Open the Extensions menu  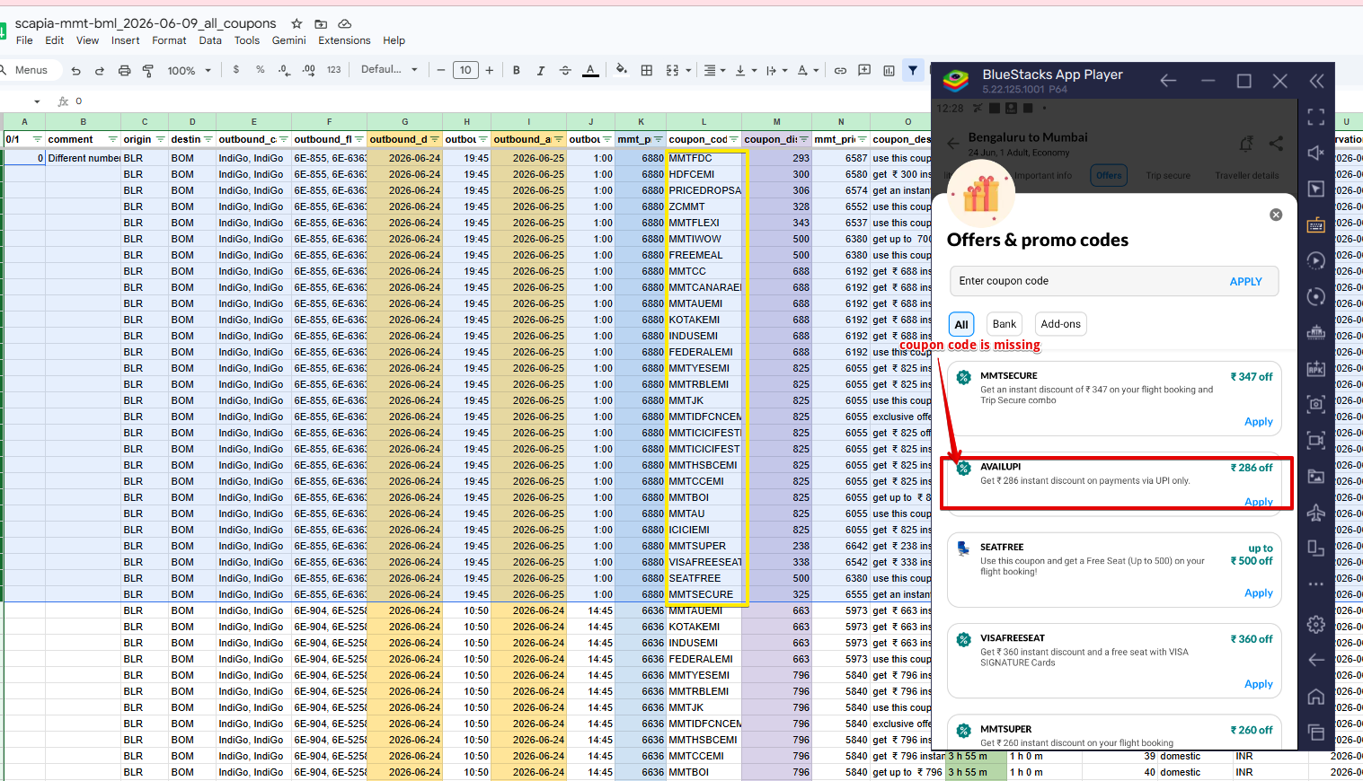pyautogui.click(x=344, y=40)
